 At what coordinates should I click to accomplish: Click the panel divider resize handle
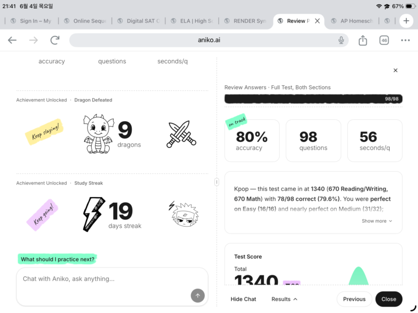click(x=217, y=182)
